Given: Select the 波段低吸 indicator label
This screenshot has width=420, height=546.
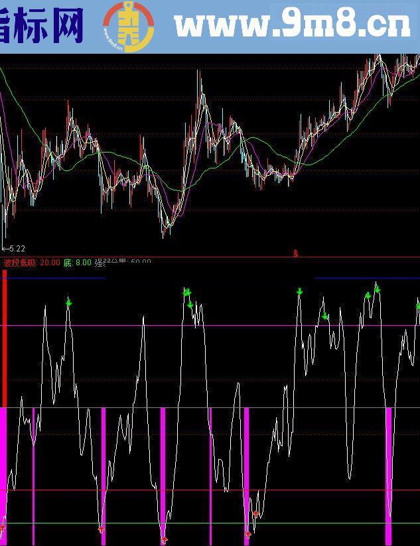Looking at the screenshot, I should pyautogui.click(x=20, y=263).
